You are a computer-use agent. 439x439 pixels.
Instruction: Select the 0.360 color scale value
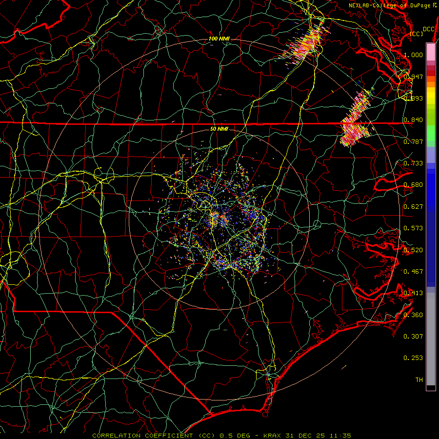(413, 315)
